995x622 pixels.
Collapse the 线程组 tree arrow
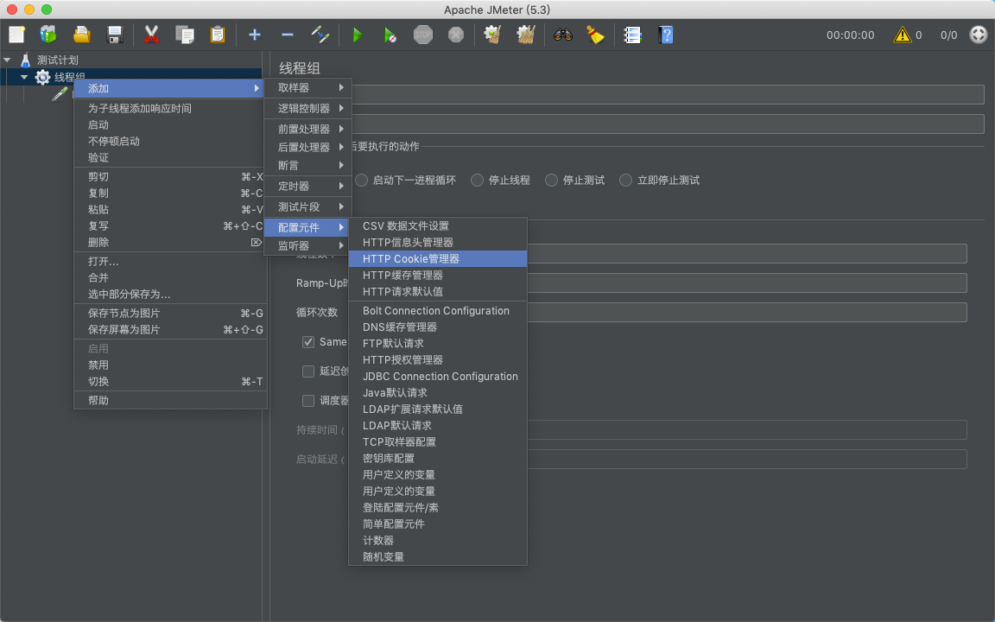click(24, 77)
